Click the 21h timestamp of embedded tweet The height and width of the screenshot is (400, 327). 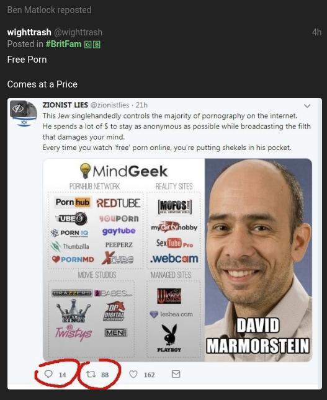[141, 105]
